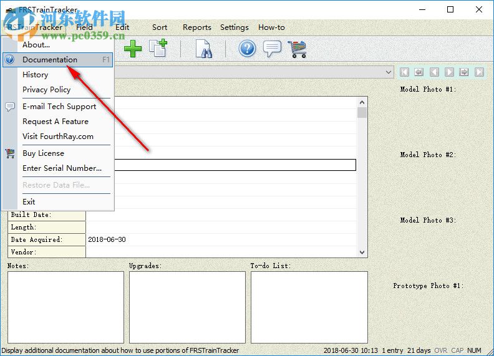Click the Date Acquired value 2018-06-30
Screen dimensions: 494x356
tap(107, 239)
